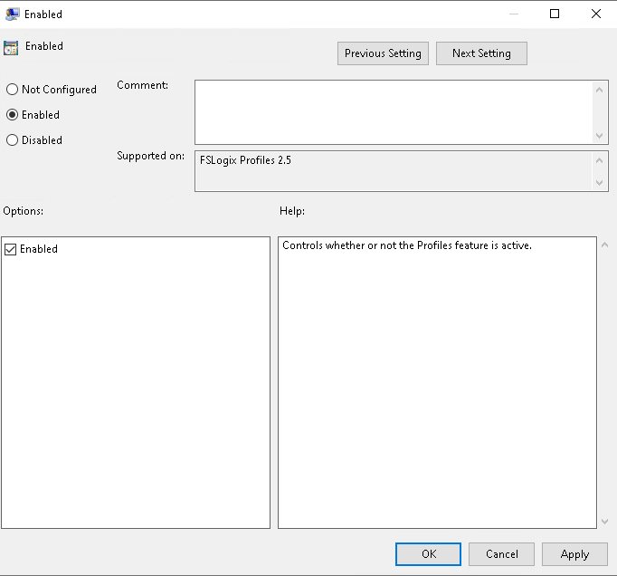Minimize the Enabled policy window
This screenshot has width=617, height=576.
pos(514,14)
